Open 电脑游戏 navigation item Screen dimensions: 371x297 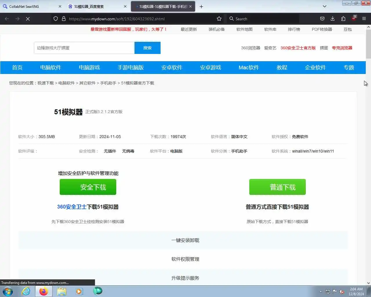(x=89, y=68)
